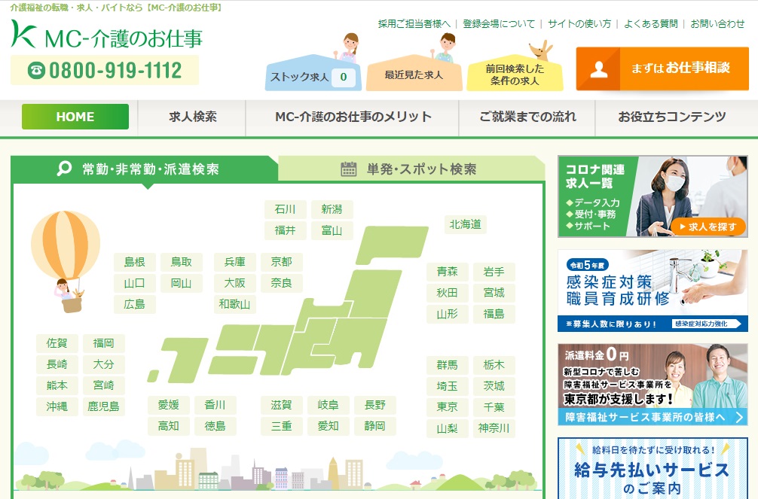This screenshot has width=758, height=499.
Task: Choose 静岡 prefecture
Action: [x=376, y=426]
